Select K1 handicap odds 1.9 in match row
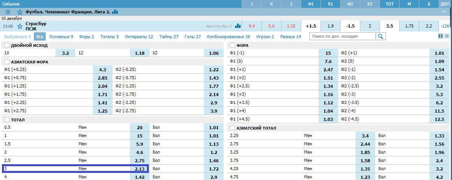Viewport: 452px width, 180px height. click(x=331, y=26)
